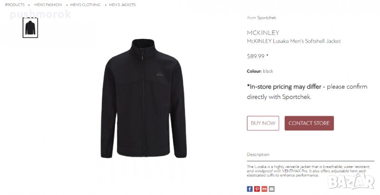Select the black jacket thumbnail

pyautogui.click(x=30, y=28)
